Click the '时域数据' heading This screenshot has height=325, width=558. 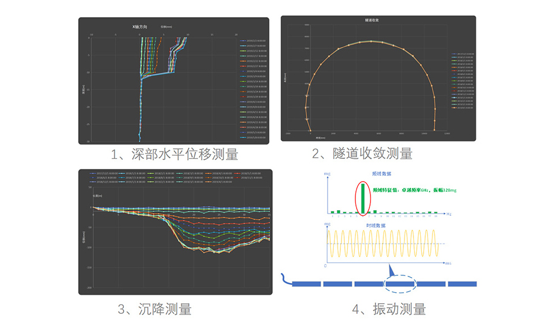[376, 225]
